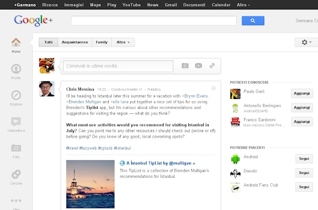Screen dimensions: 318x210
Task: Open the post options arrow on Chris Messina's post
Action: pyautogui.click(x=213, y=88)
